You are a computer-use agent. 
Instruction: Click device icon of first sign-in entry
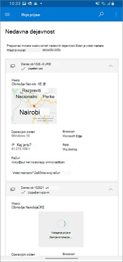pyautogui.click(x=13, y=66)
